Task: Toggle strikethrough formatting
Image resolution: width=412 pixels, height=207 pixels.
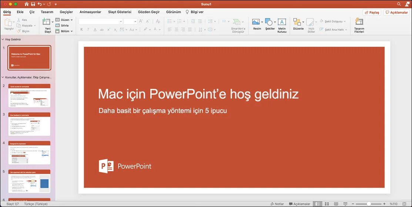Action: 102,30
